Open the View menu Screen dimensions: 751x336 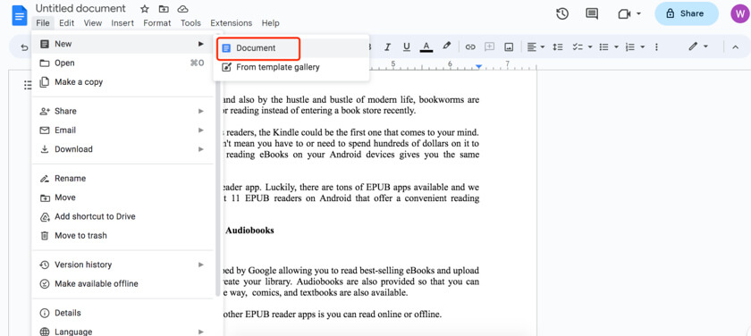(x=93, y=23)
